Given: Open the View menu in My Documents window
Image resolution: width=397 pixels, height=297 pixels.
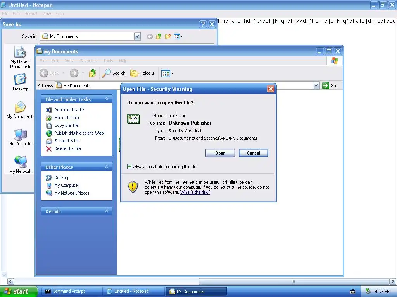Looking at the screenshot, I should click(x=69, y=61).
